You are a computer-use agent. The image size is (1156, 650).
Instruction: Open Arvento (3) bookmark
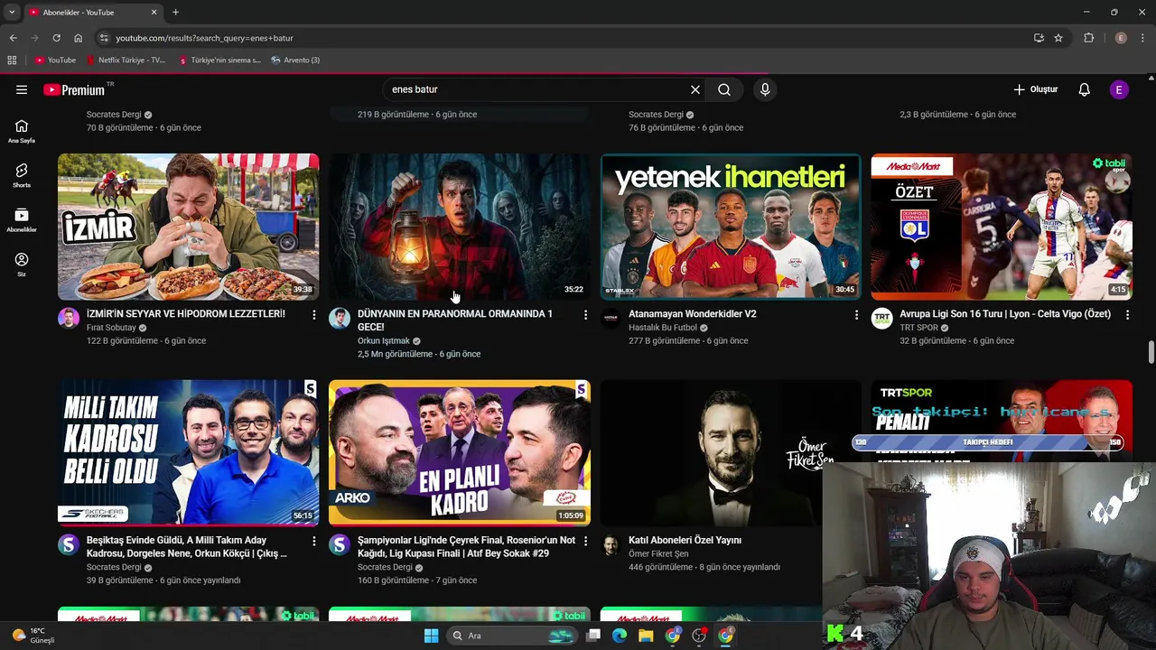[295, 60]
